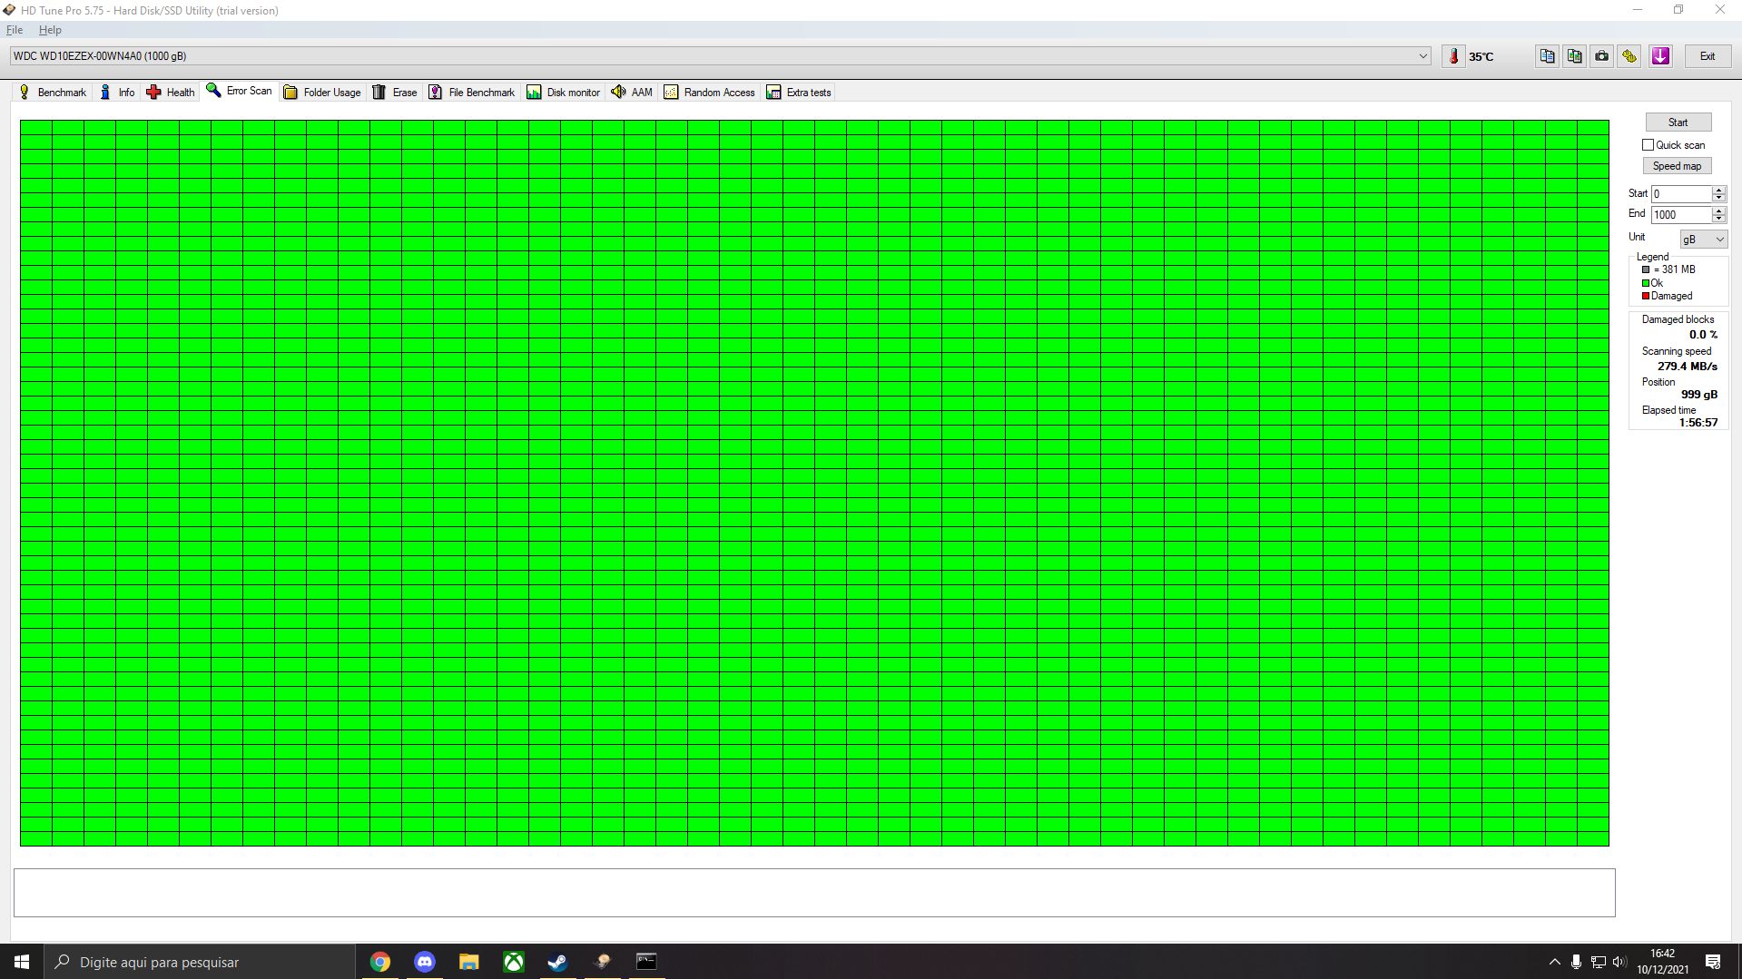Open the File menu
This screenshot has width=1742, height=979.
coord(15,30)
